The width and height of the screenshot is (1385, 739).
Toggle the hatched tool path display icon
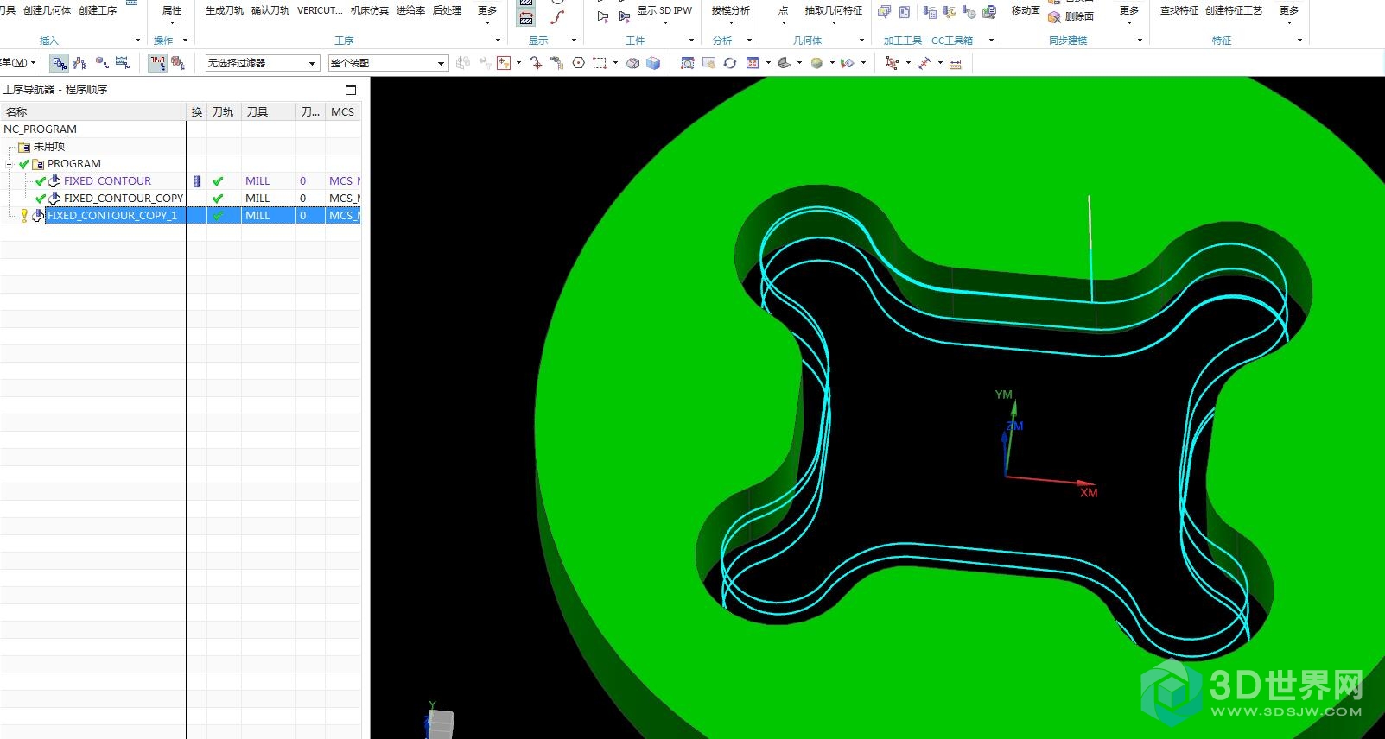[525, 17]
